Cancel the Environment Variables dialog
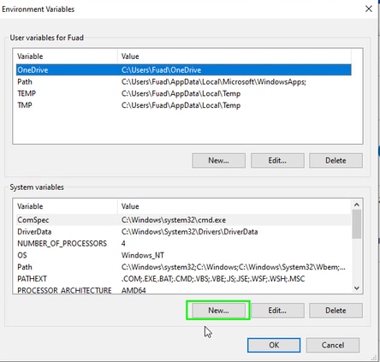 tap(333, 345)
